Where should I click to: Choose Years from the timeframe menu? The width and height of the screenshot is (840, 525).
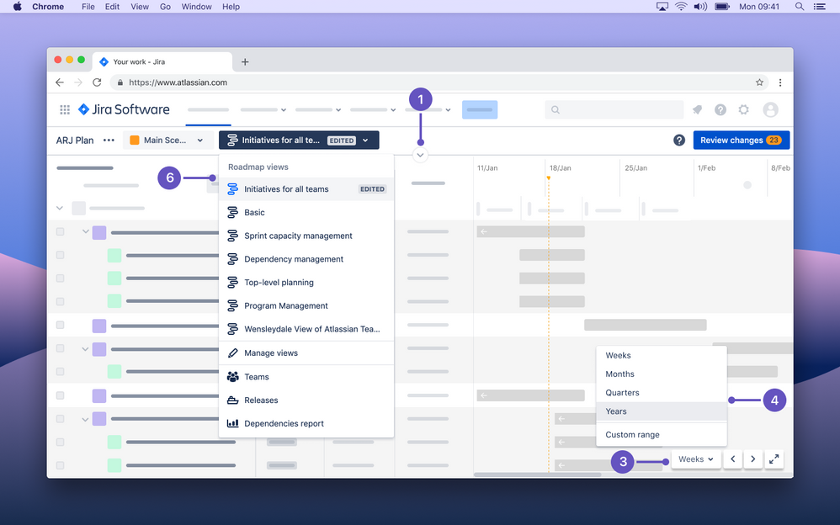615,411
